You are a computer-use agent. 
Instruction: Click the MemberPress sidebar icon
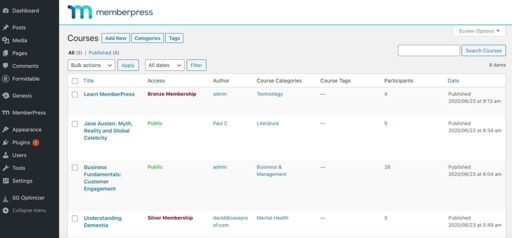(x=6, y=113)
